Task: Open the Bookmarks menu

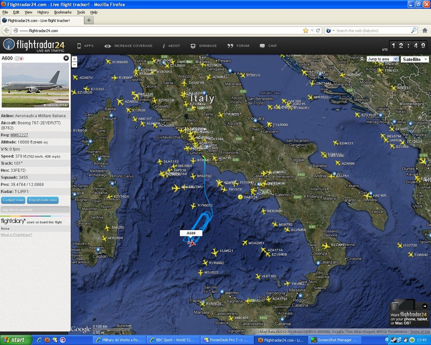Action: click(x=62, y=12)
